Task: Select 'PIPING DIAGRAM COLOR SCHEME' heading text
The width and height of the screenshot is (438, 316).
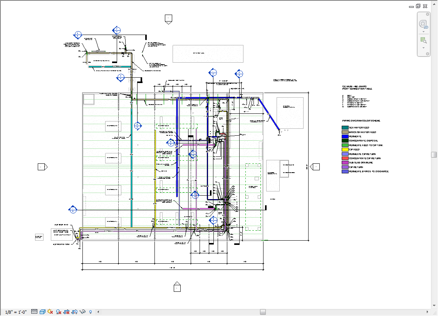Action: [361, 121]
